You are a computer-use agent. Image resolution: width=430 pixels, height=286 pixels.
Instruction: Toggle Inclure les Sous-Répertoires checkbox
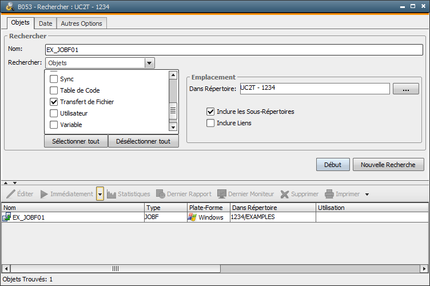210,112
